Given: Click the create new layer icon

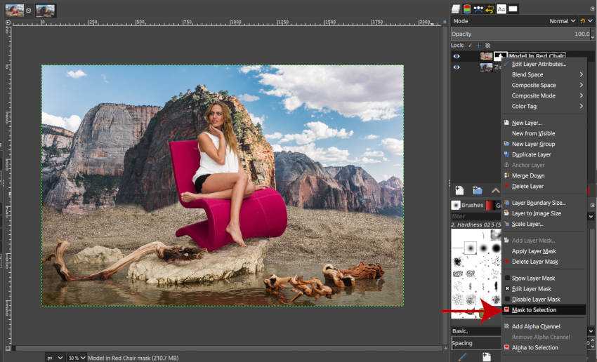Looking at the screenshot, I should (459, 190).
